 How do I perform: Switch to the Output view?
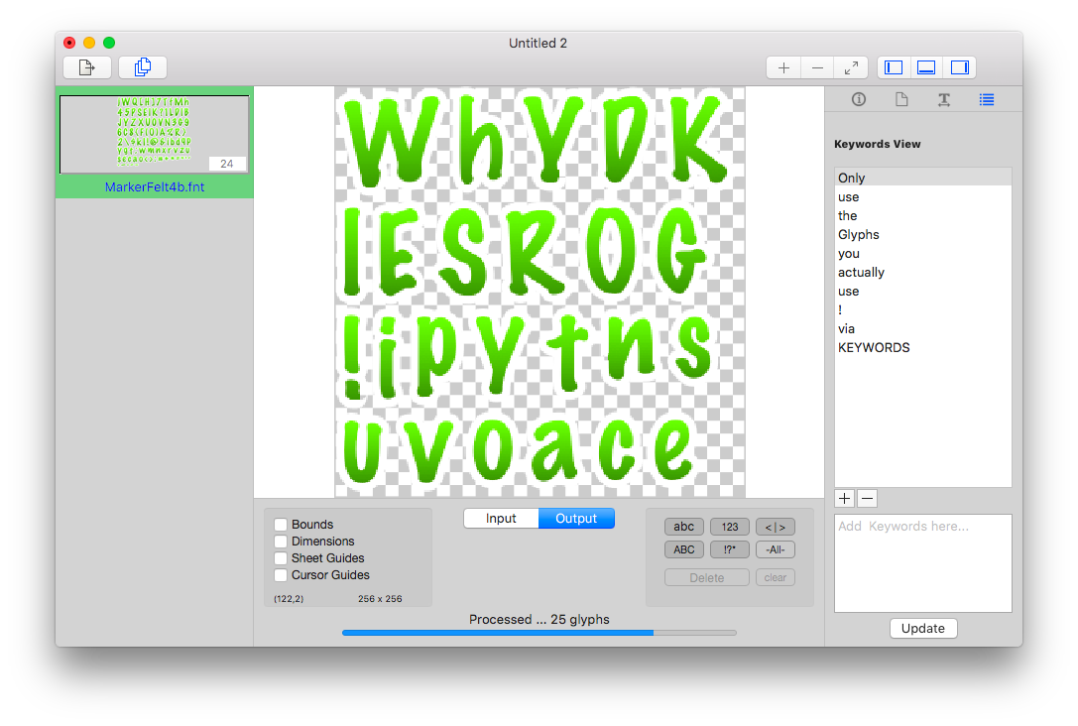tap(576, 519)
